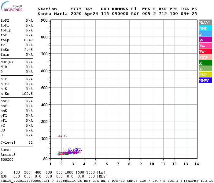Screen dimensions: 214x183
Task: Click the SSW light pink legend swatch
Action: pos(205,57)
